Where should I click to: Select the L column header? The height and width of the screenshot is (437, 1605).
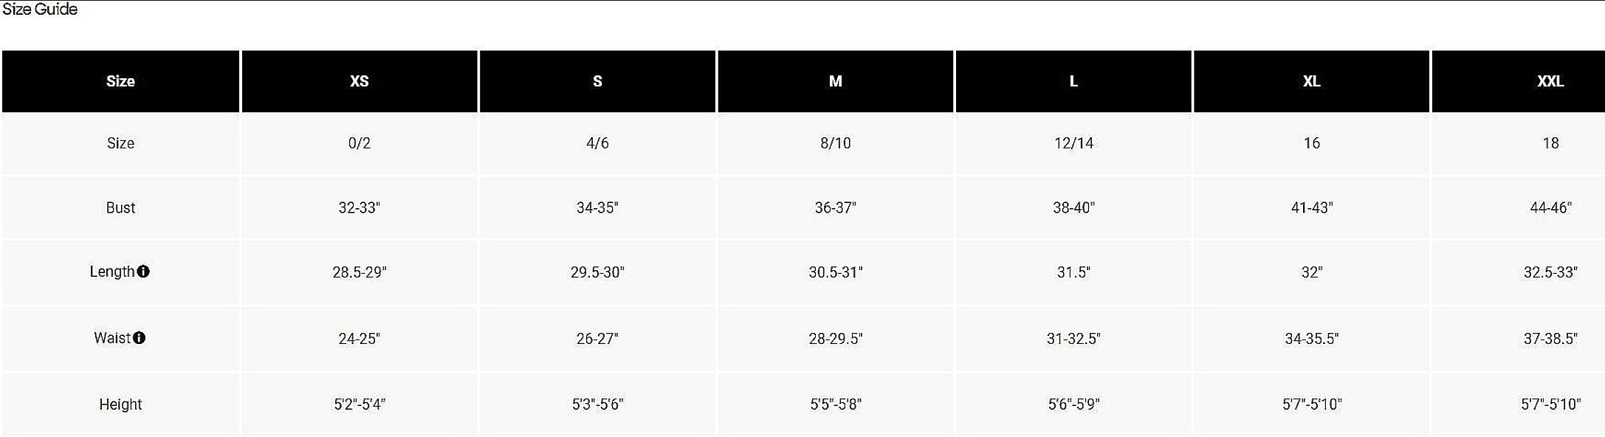coord(1073,81)
